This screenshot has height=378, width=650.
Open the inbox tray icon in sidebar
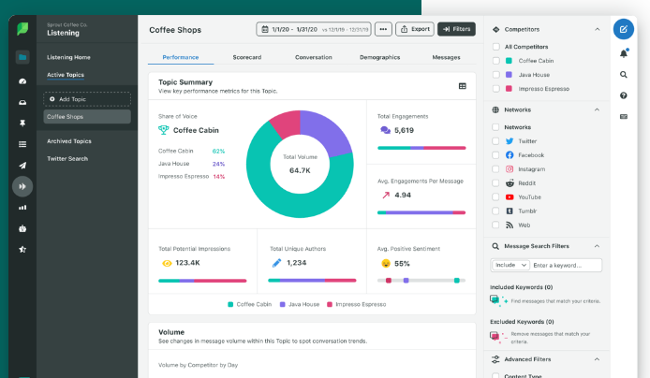click(22, 102)
